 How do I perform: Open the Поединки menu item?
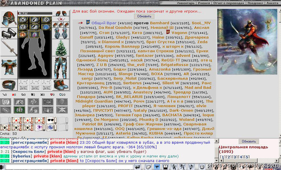(x=256, y=3)
